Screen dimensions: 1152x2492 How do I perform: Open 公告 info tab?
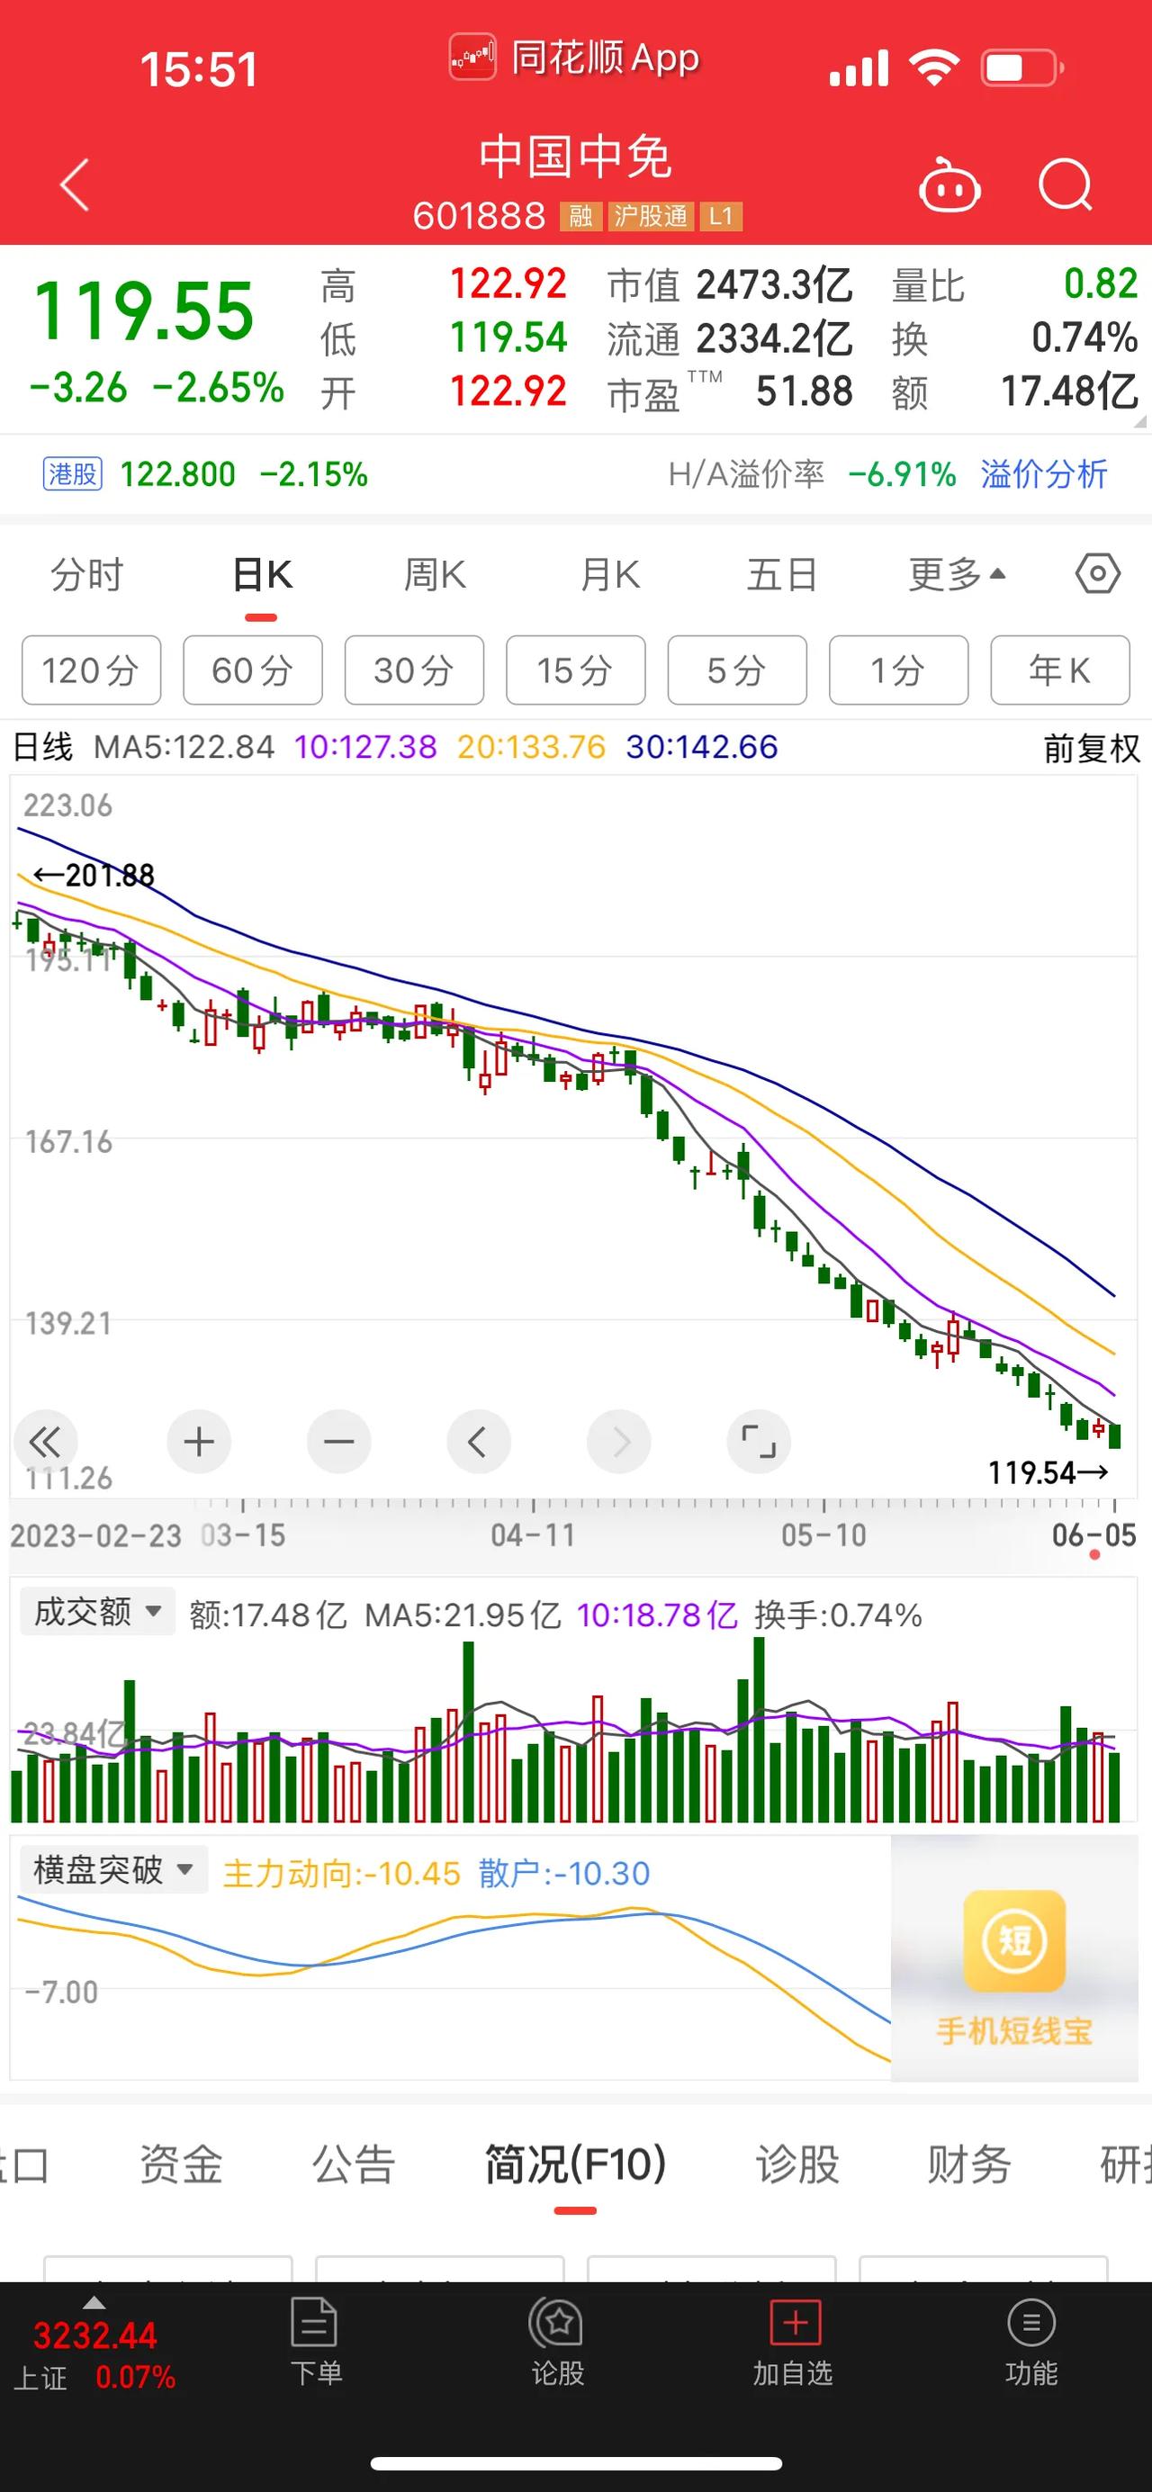pos(354,2165)
